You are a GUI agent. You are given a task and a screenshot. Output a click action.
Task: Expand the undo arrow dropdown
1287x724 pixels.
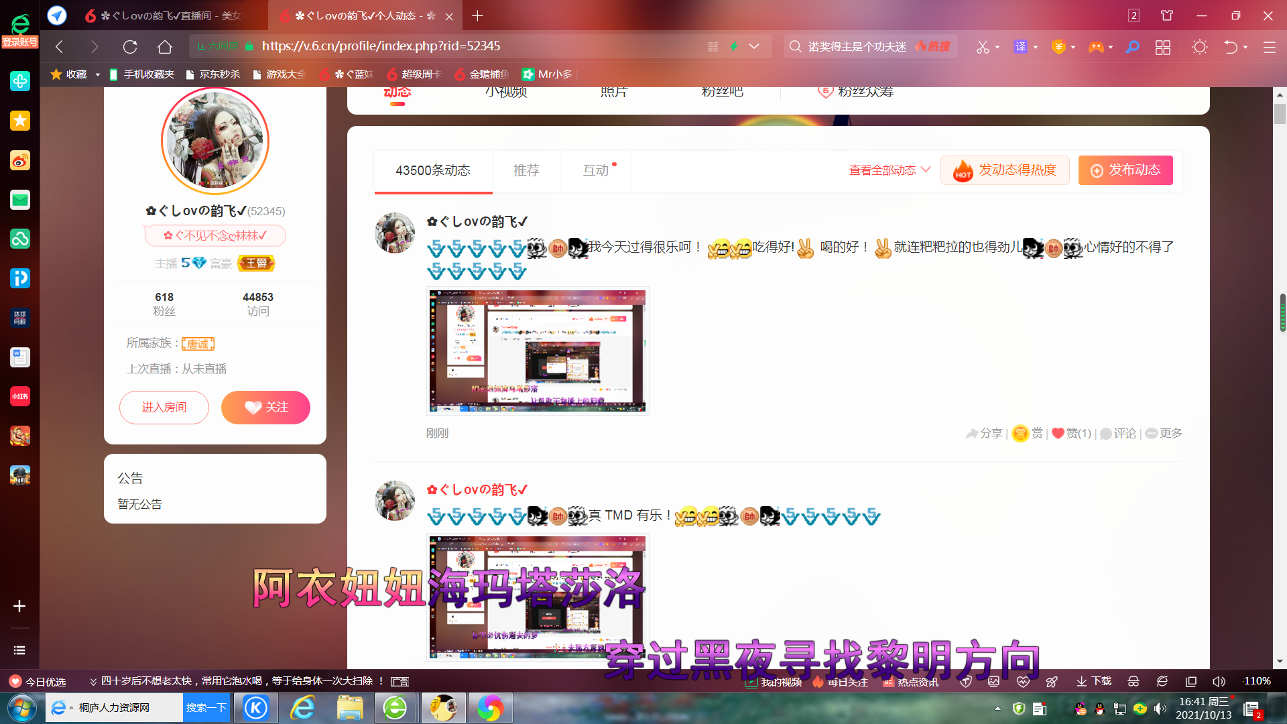coord(1245,47)
